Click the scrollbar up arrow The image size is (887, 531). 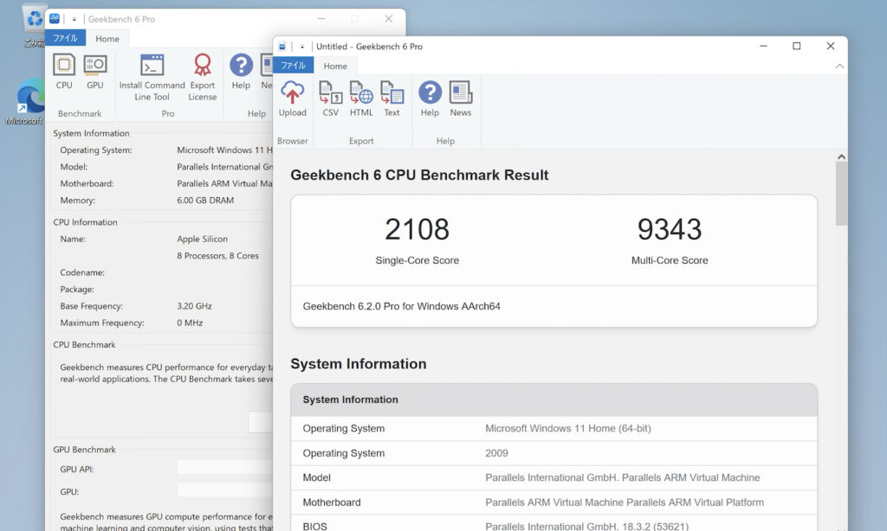coord(841,157)
